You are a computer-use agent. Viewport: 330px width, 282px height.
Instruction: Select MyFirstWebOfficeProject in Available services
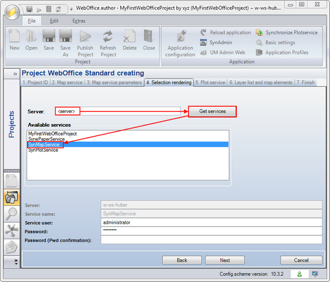pos(128,134)
